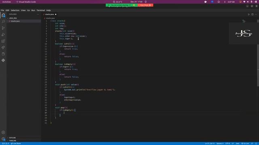Click Stop Share red button
This screenshot has width=259, height=145.
coord(145,5)
